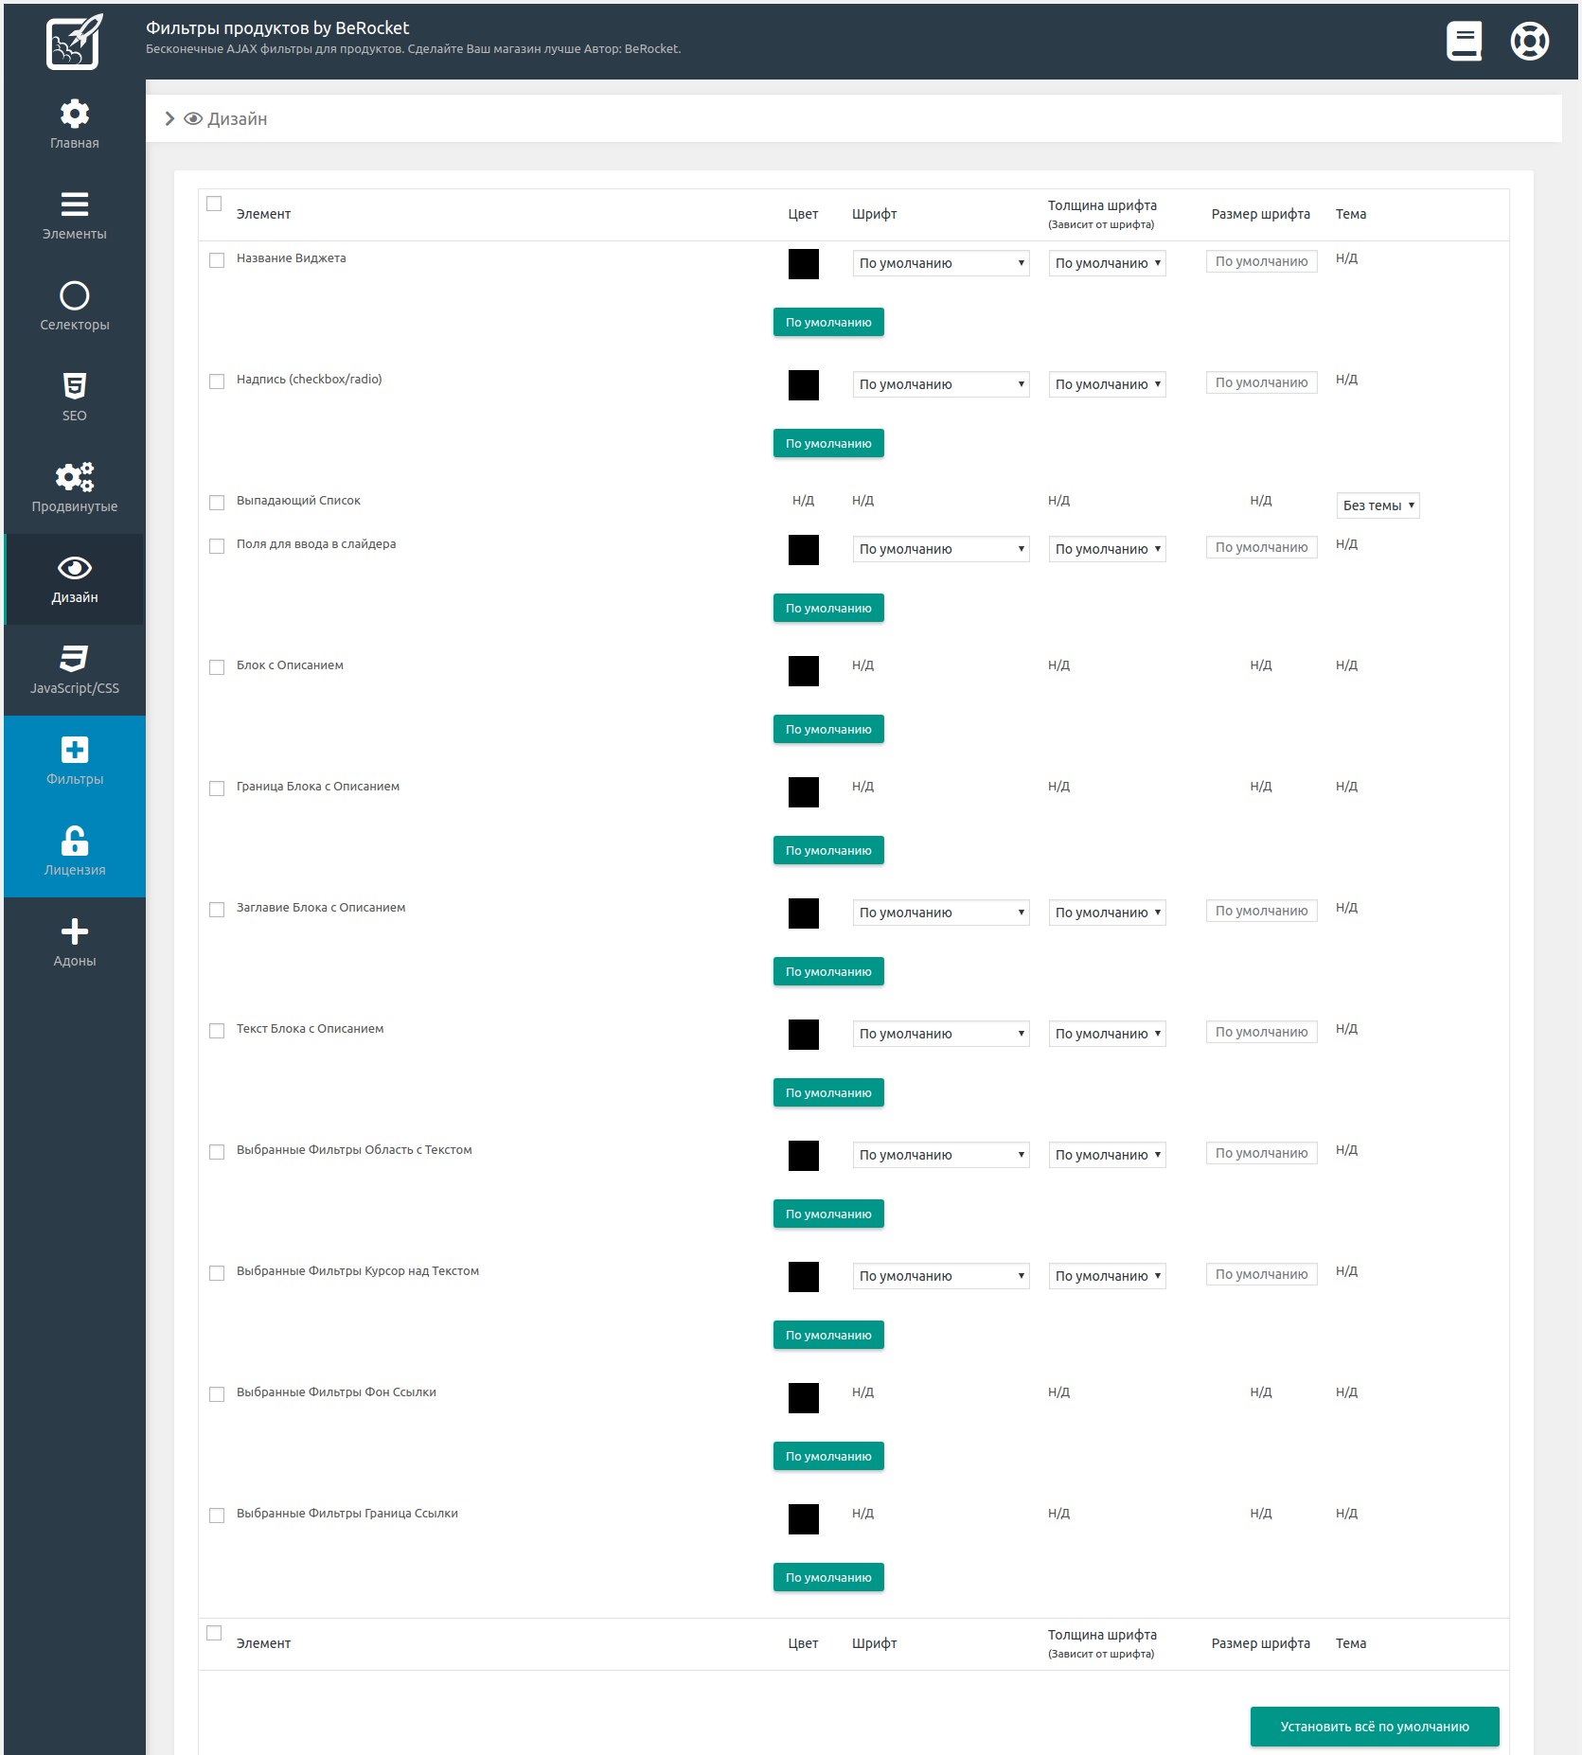This screenshot has height=1755, width=1582.
Task: Focus font size field for Заглавие Блока с Описанием
Action: [x=1261, y=912]
